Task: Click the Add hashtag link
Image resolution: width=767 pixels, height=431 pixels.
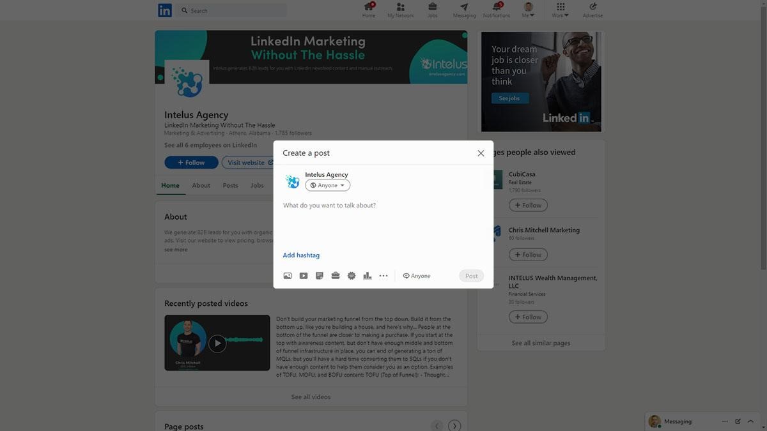Action: 301,255
